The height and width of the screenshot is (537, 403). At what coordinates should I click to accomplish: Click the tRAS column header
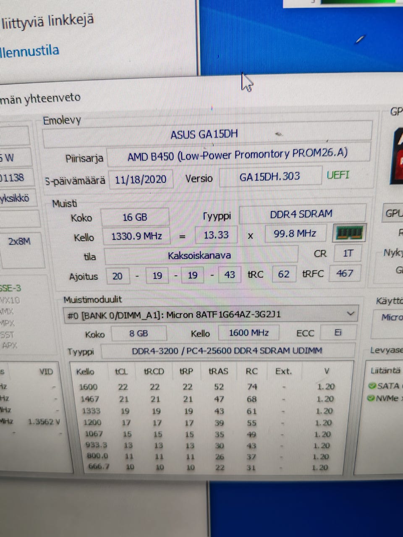[x=218, y=371]
